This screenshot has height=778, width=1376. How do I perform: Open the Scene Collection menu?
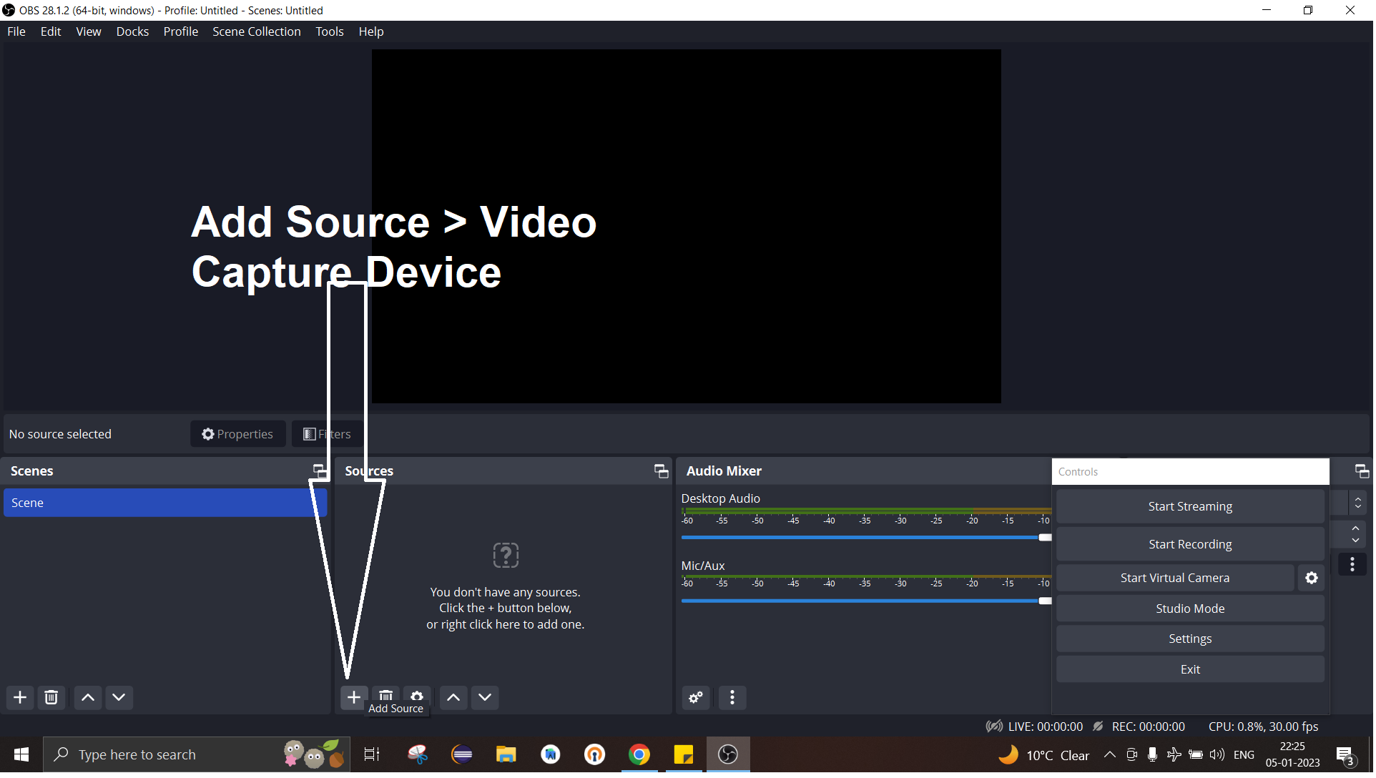tap(257, 31)
